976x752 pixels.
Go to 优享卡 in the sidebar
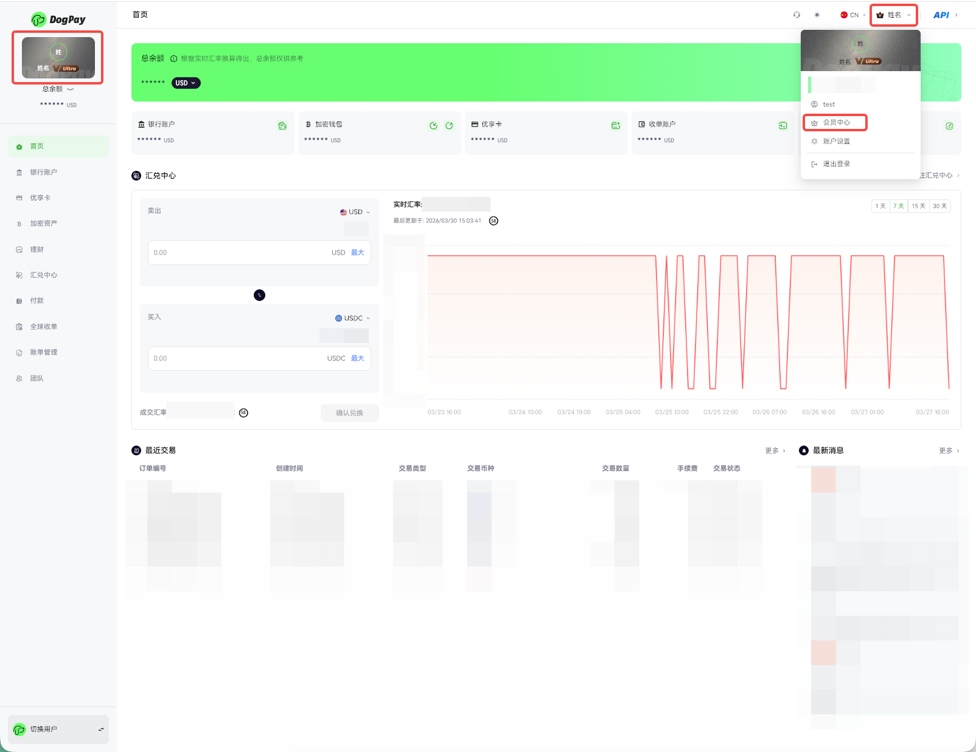coord(58,198)
